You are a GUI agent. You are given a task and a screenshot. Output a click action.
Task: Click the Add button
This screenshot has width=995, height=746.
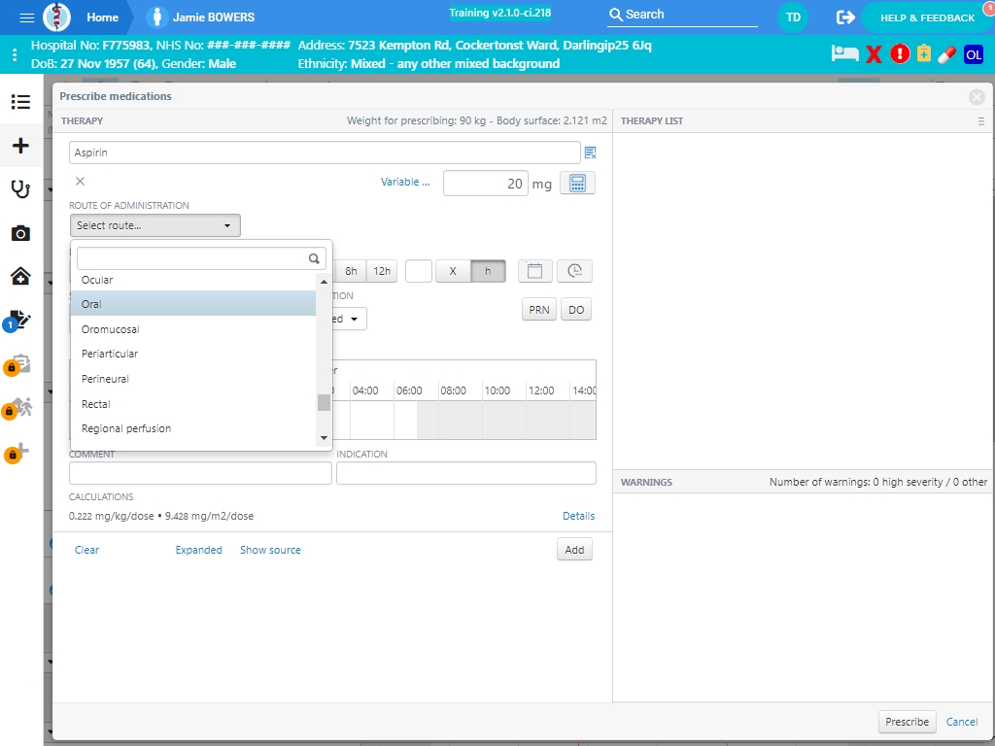574,550
